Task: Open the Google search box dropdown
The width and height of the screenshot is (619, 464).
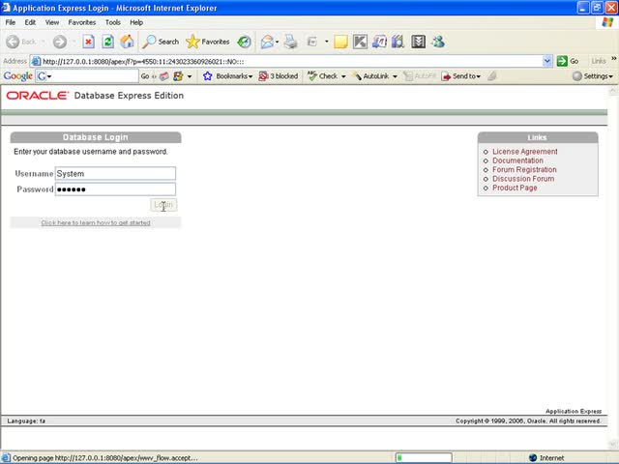Action: pos(49,76)
